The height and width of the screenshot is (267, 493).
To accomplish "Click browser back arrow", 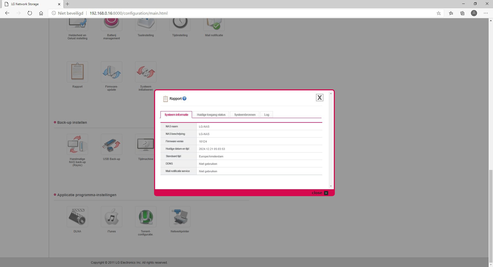I will click(7, 13).
